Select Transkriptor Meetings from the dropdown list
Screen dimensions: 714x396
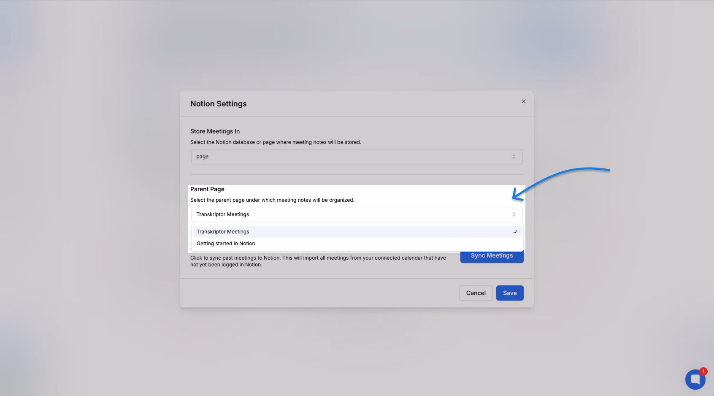tap(223, 232)
